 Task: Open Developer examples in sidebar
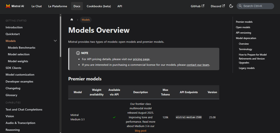point(20,81)
